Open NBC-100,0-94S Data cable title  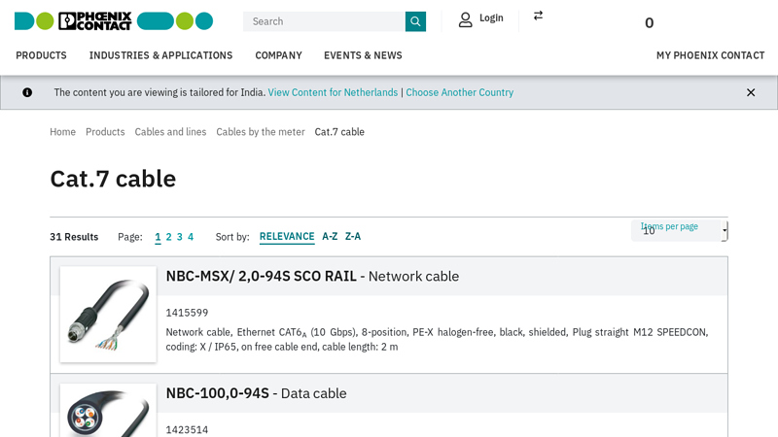click(x=256, y=393)
